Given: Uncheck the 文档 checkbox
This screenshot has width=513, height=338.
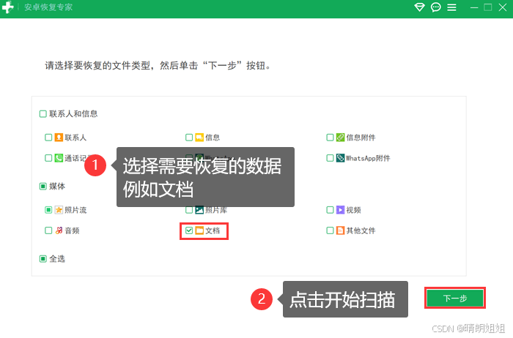Looking at the screenshot, I should coord(189,230).
